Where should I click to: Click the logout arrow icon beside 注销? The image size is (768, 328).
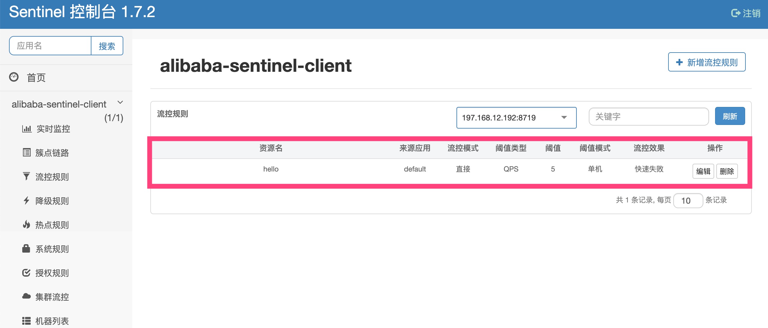736,13
